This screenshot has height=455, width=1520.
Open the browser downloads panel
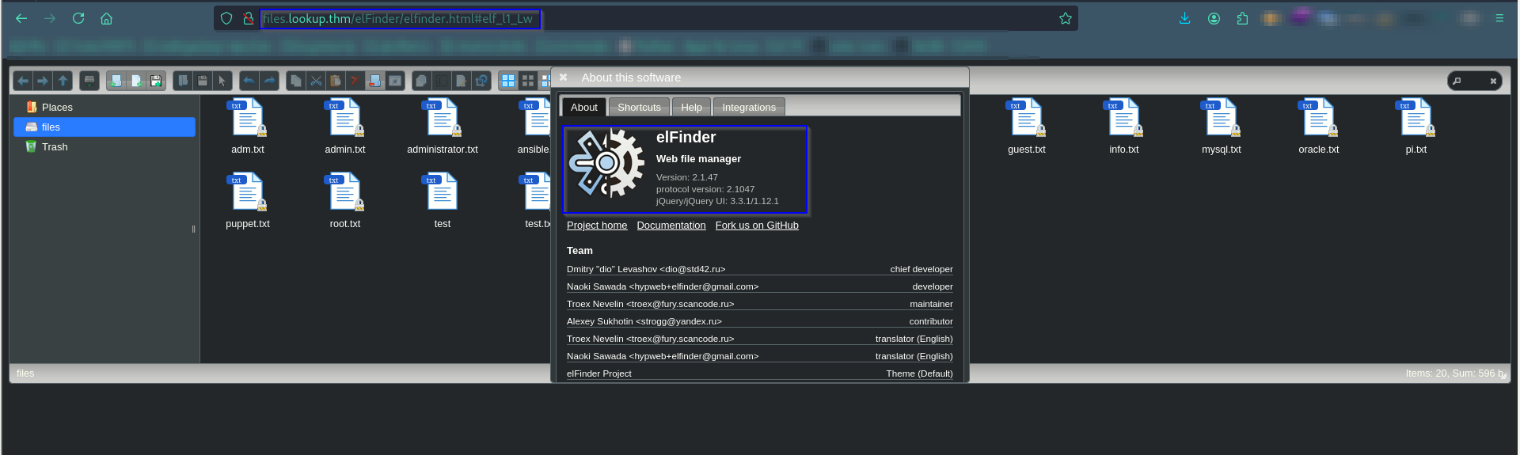1185,18
